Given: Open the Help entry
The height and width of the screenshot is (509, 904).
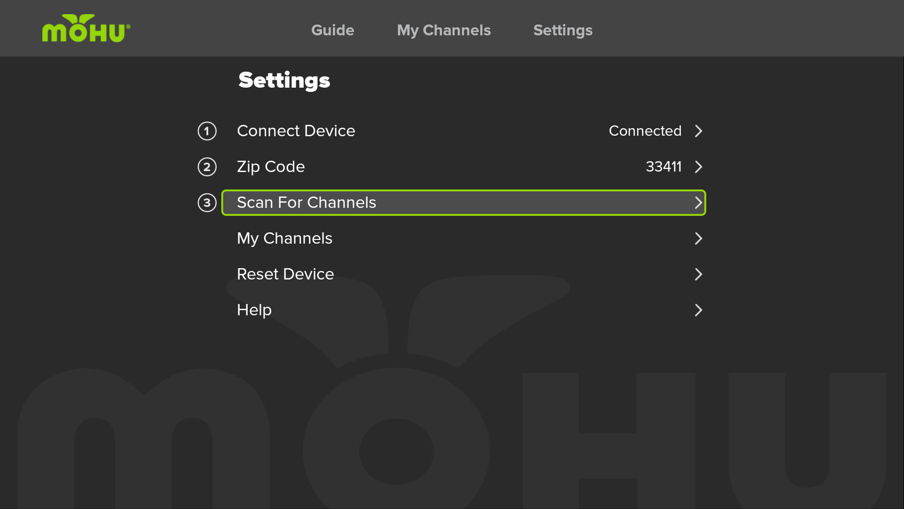Looking at the screenshot, I should [x=464, y=310].
